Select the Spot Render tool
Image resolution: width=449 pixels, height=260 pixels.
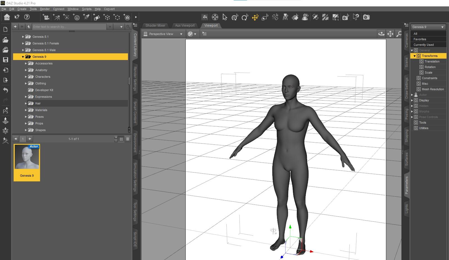point(346,17)
